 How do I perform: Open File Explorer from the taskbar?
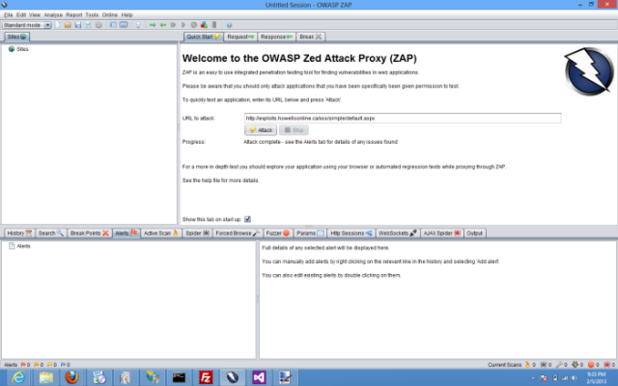[45, 377]
